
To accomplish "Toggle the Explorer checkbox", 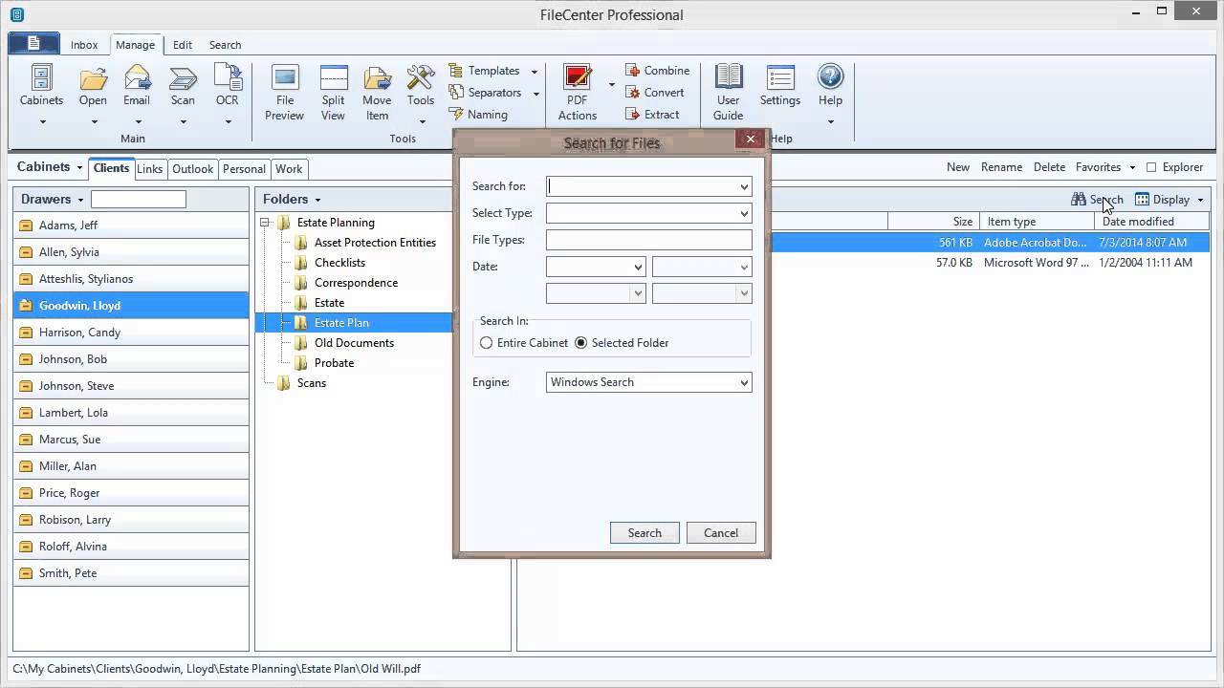I will point(1151,167).
